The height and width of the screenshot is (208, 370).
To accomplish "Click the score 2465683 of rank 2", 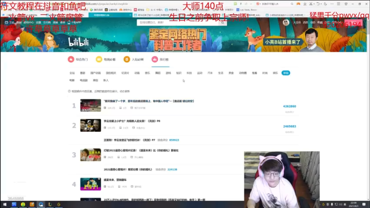I will 290,126.
